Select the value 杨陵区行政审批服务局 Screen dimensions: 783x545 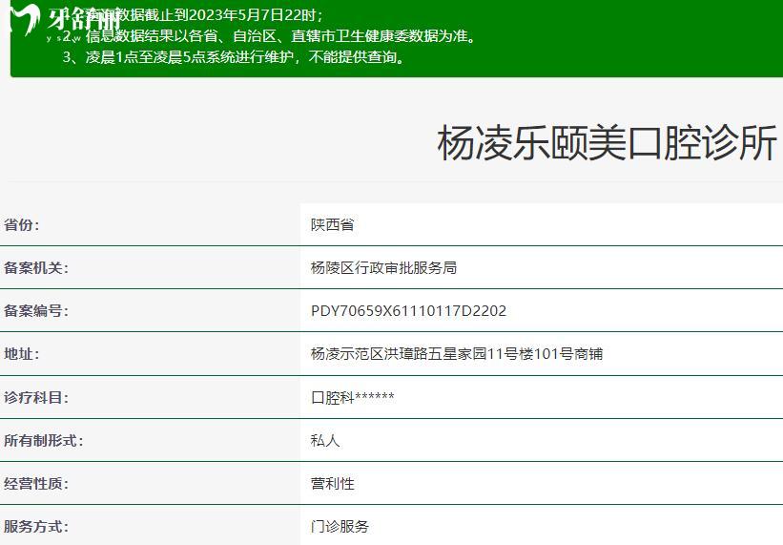(383, 268)
